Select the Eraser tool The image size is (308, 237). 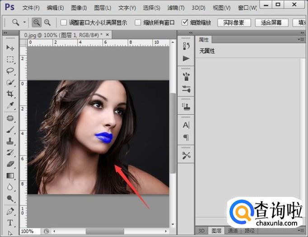point(10,164)
